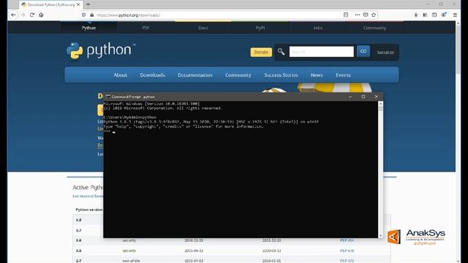Screen dimensions: 468x263
Task: Click the magnifying glass search icon
Action: pos(281,52)
